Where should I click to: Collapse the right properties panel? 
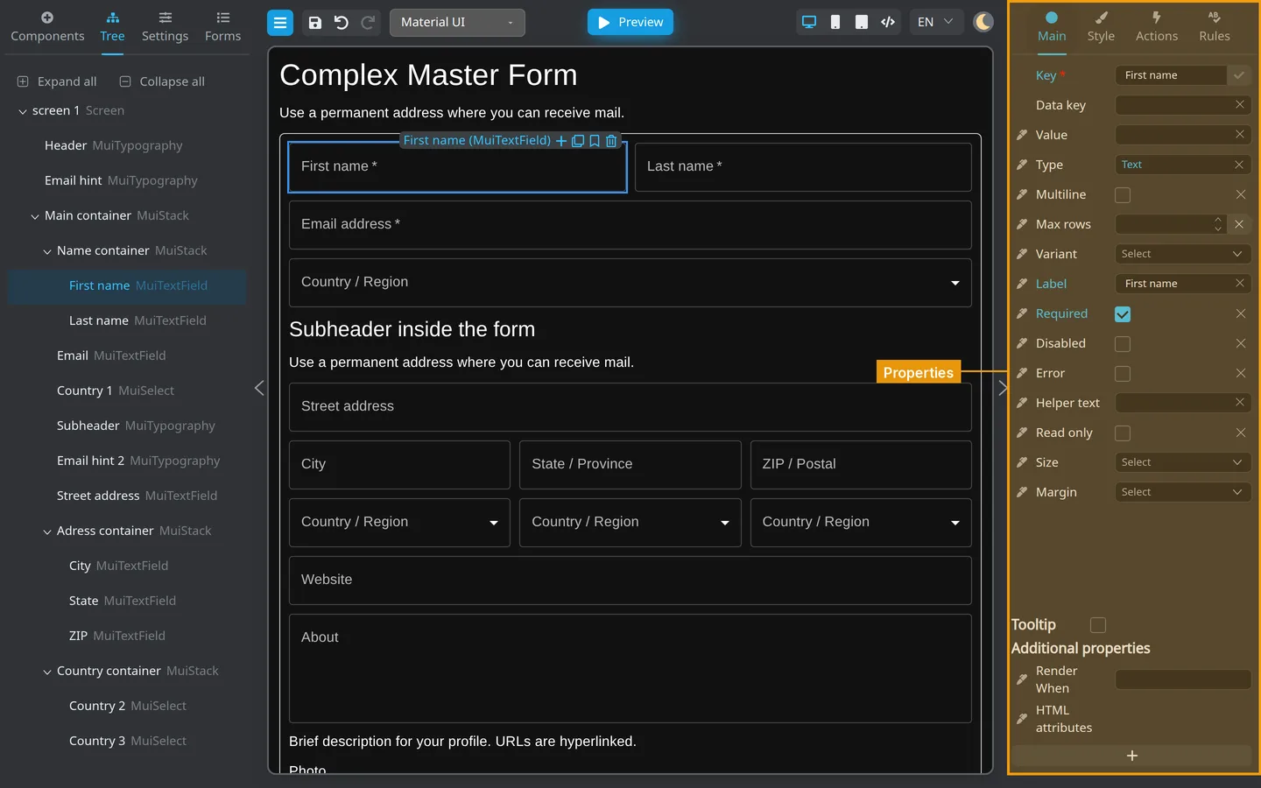(x=1003, y=388)
